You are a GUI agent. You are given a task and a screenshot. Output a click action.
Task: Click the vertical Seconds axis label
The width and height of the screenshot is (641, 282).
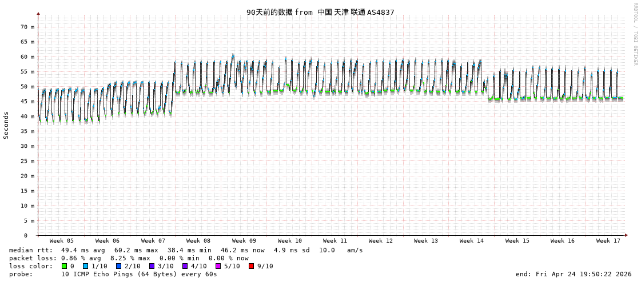(x=6, y=125)
